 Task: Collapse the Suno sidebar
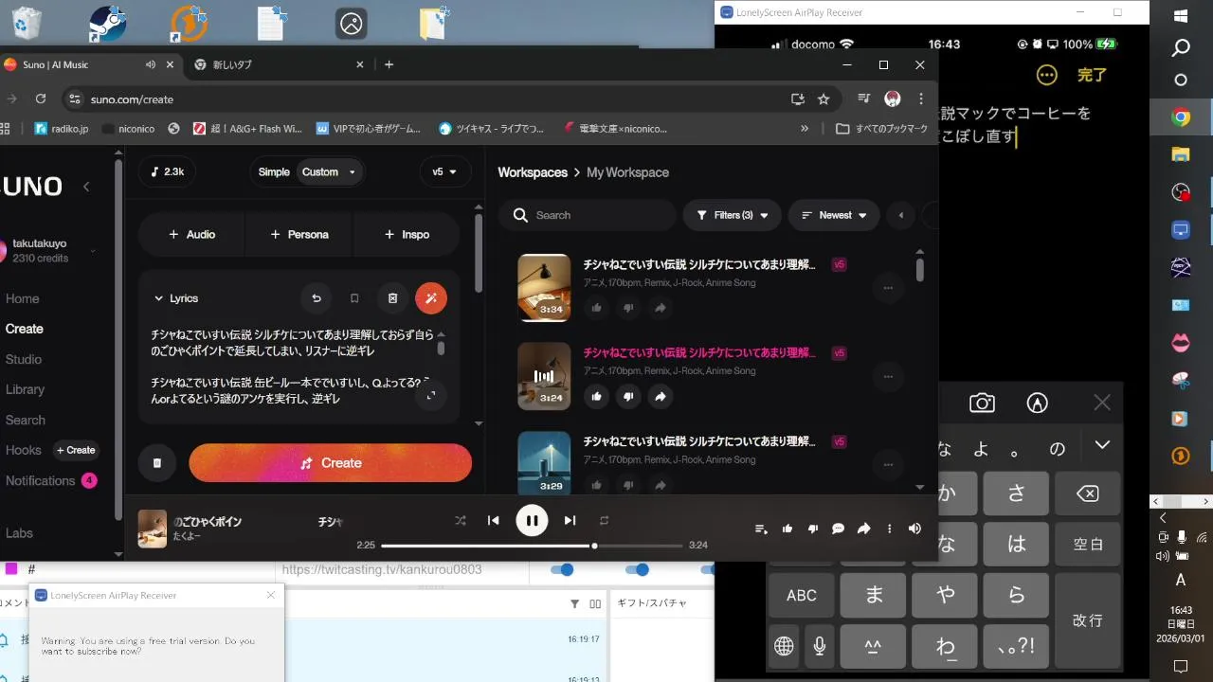[86, 187]
